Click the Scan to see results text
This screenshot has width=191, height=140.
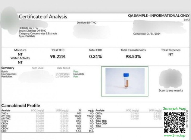[171, 90]
